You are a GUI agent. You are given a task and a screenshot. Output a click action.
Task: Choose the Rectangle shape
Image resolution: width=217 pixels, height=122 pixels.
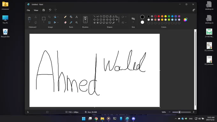click(104, 17)
